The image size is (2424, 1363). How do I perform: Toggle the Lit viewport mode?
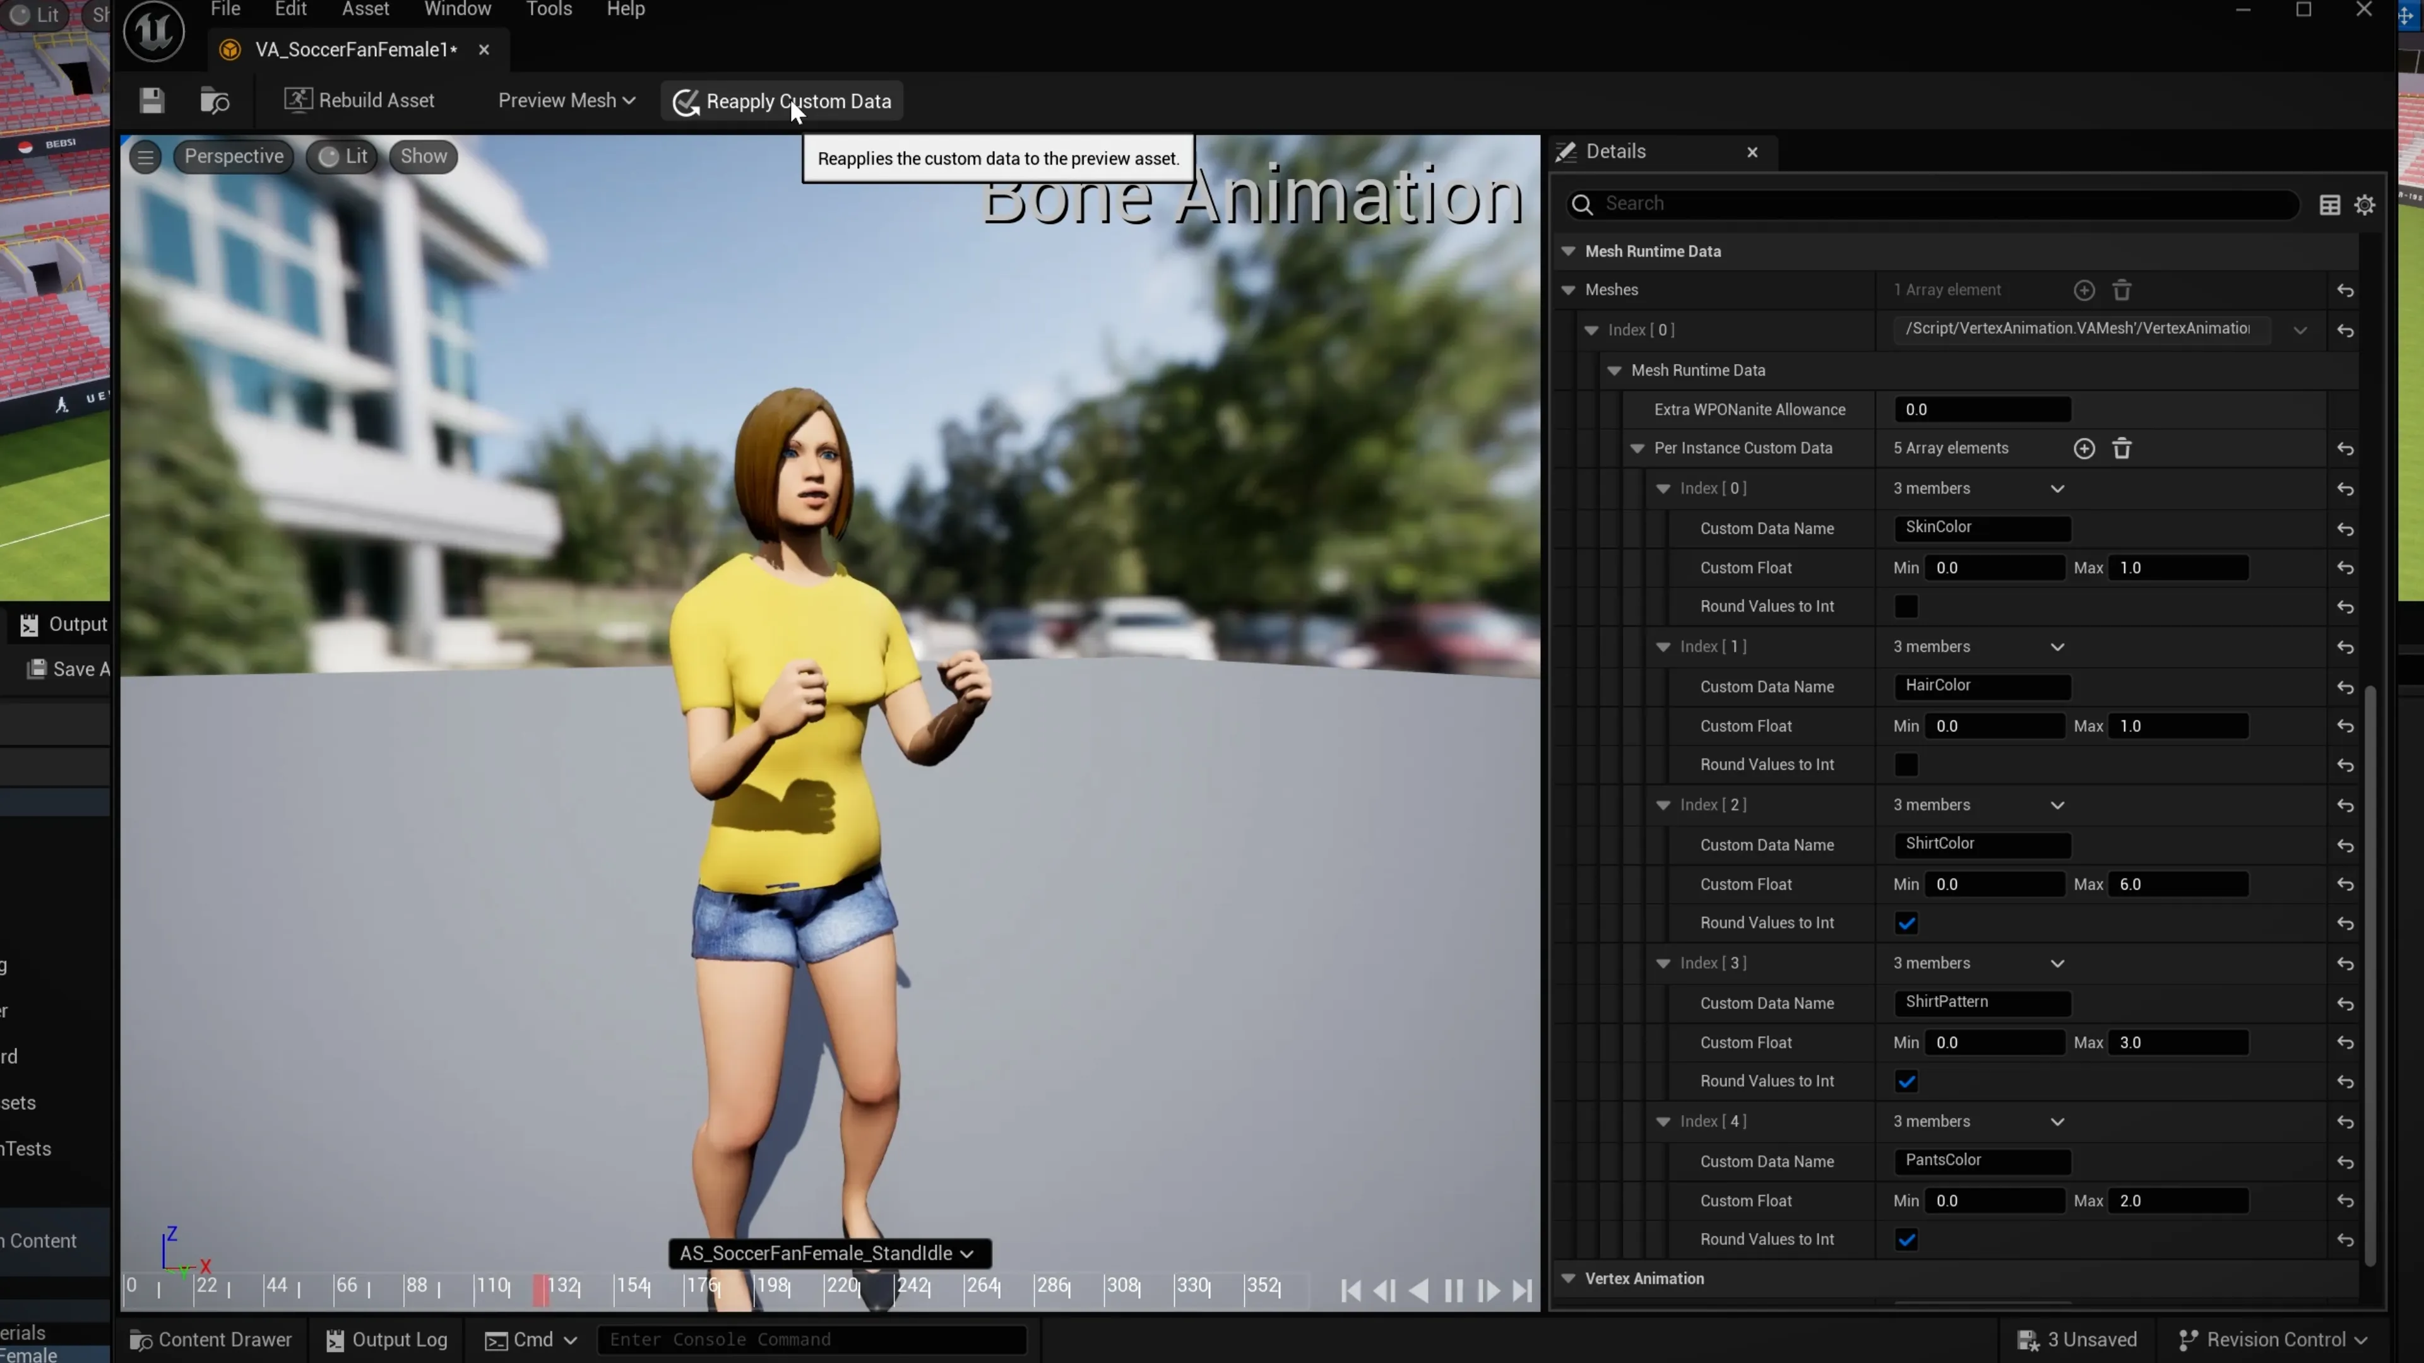pos(341,156)
